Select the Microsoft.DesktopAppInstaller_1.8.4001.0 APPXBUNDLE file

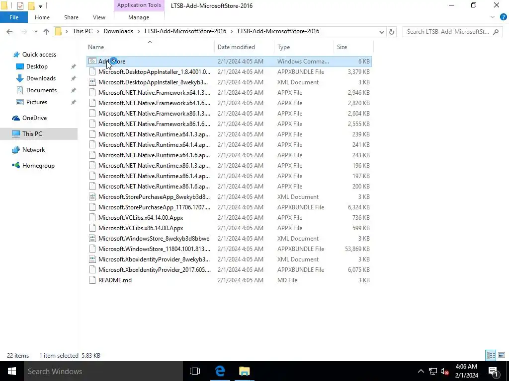pyautogui.click(x=229, y=71)
